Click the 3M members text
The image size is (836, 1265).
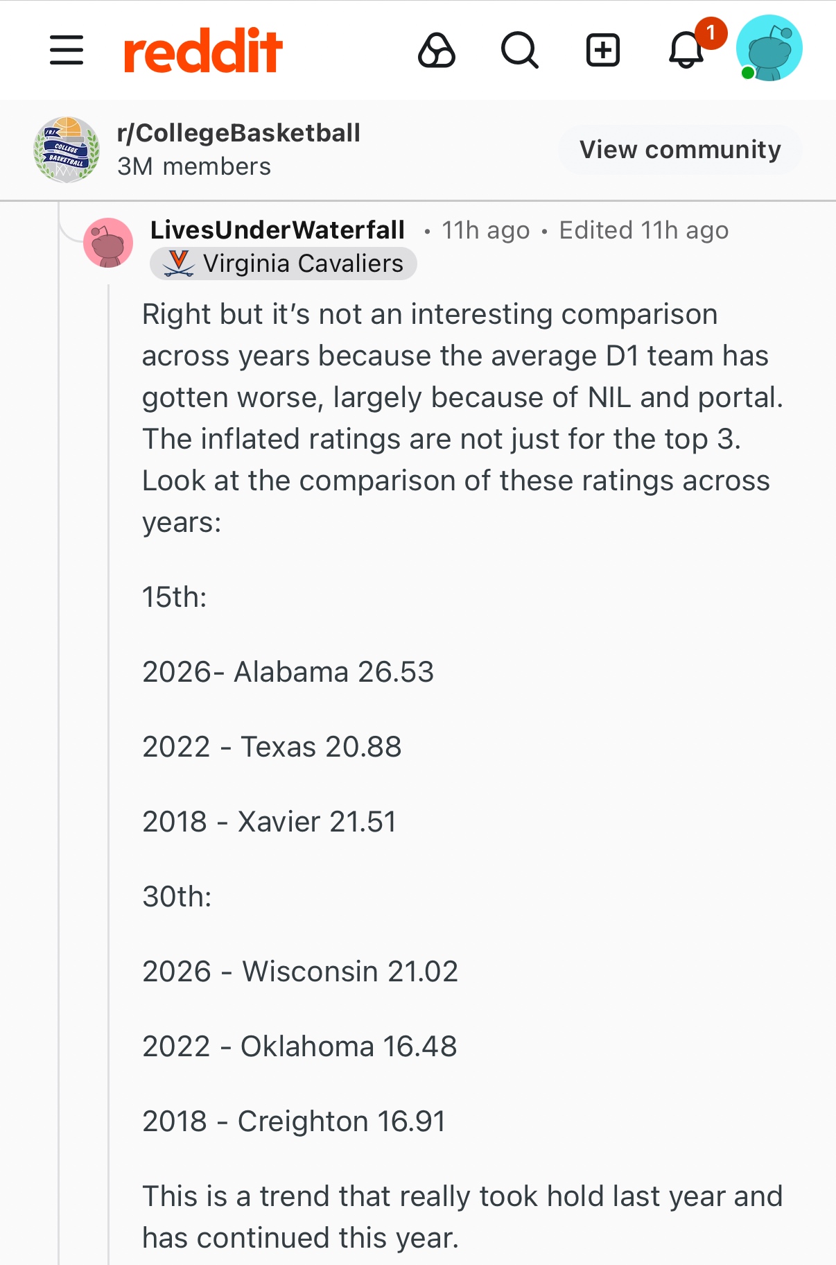[194, 166]
